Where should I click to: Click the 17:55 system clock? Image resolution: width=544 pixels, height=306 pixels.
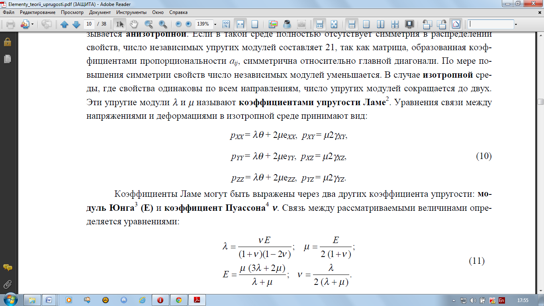tap(522, 300)
